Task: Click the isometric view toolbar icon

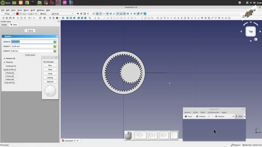Action: pos(63,18)
